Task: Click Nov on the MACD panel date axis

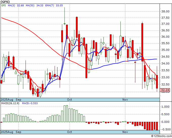Action: pos(125,132)
